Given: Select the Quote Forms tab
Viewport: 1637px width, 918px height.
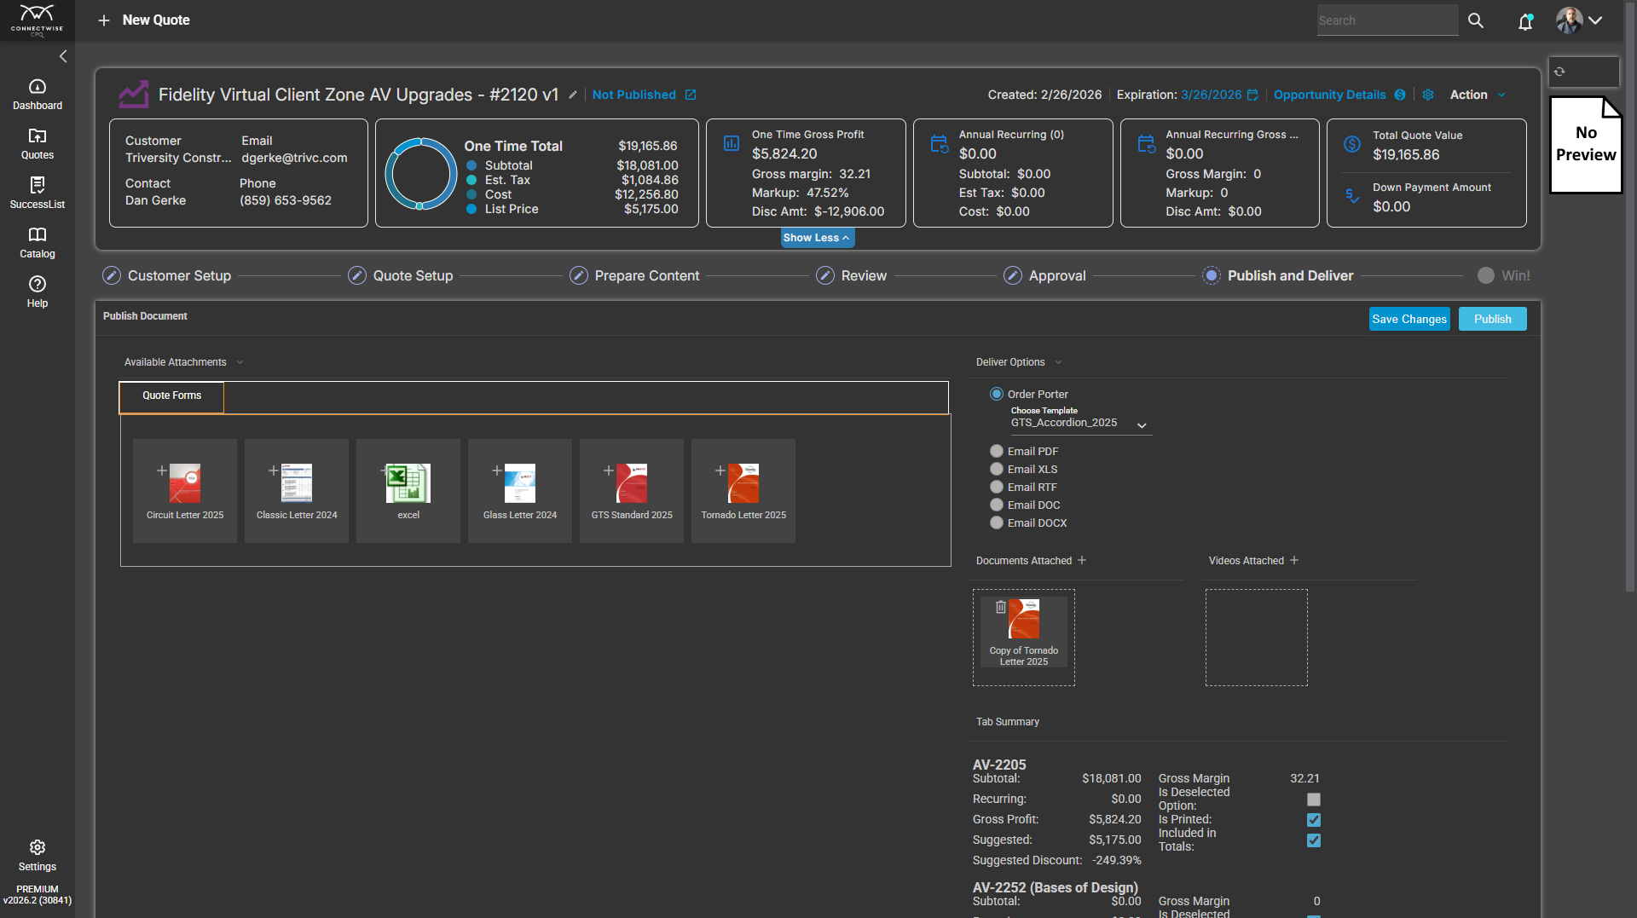Looking at the screenshot, I should (x=171, y=395).
